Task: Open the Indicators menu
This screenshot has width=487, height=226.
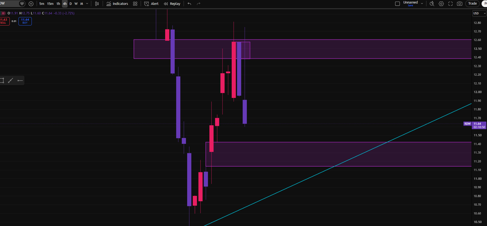Action: click(x=117, y=4)
